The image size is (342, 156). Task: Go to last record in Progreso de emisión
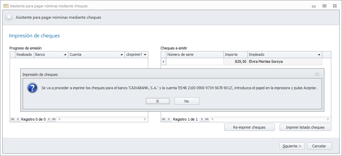point(54,119)
